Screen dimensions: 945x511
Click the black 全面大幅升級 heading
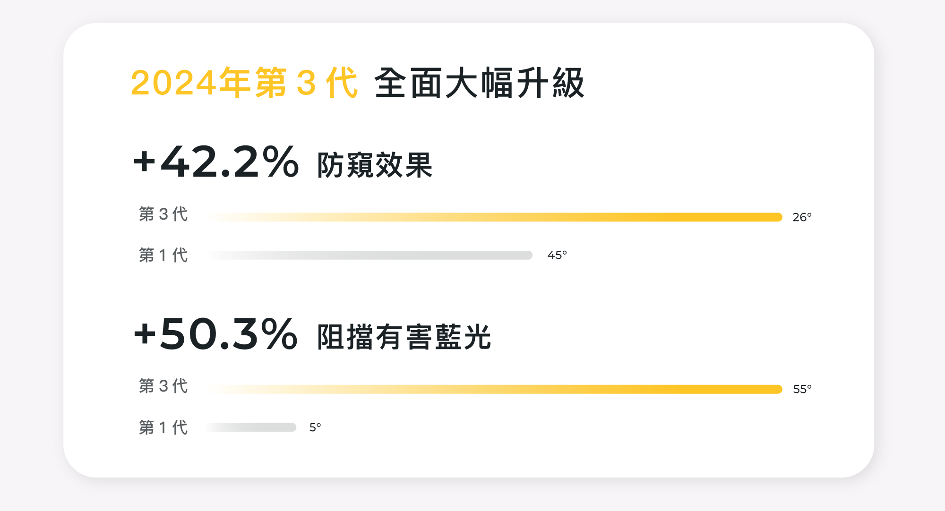(x=479, y=83)
